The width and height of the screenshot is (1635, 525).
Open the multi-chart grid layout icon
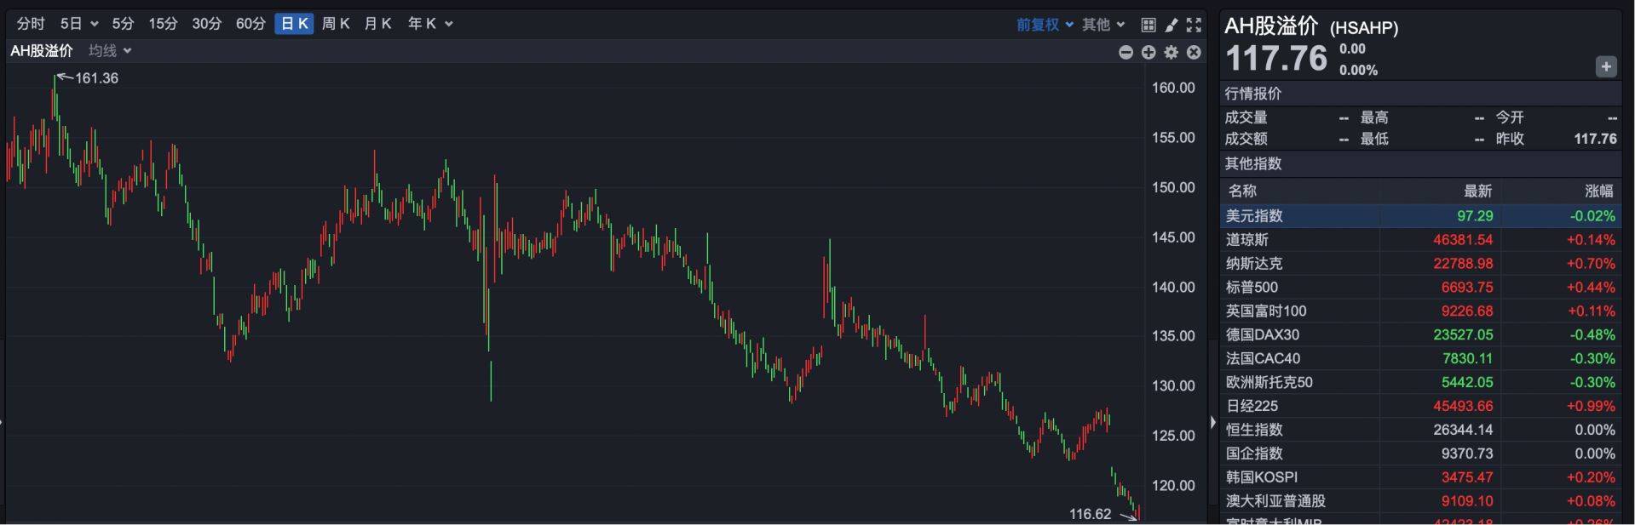(x=1149, y=25)
